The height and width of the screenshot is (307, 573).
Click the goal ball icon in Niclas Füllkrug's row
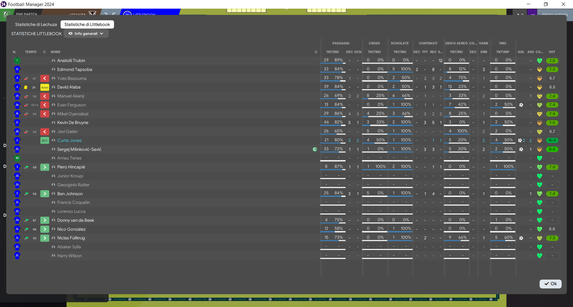point(521,238)
